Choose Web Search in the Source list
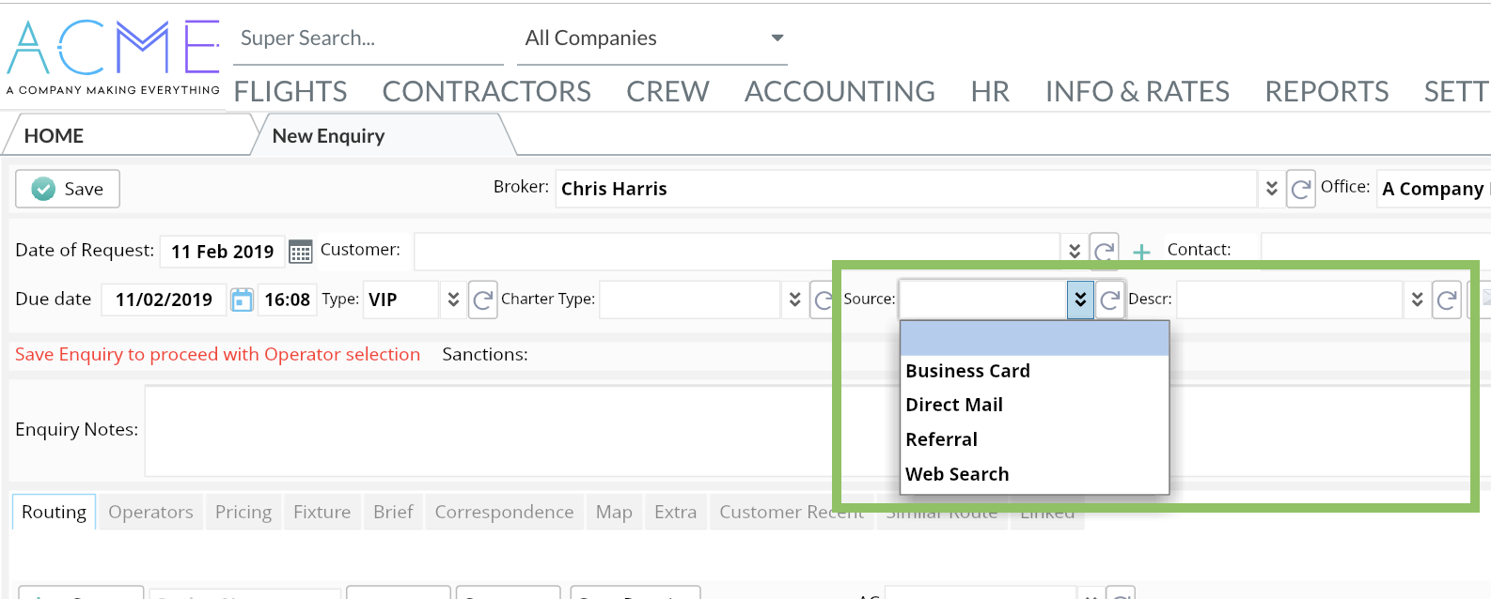Screen dimensions: 1491x599 coord(957,474)
